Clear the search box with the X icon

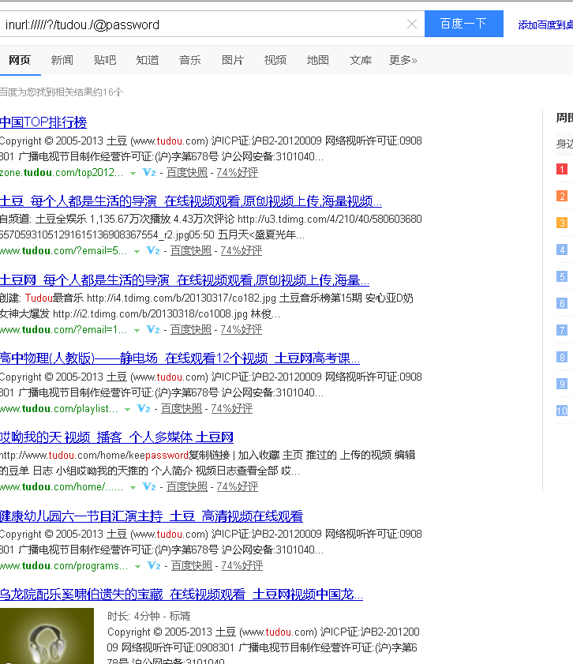(x=412, y=24)
